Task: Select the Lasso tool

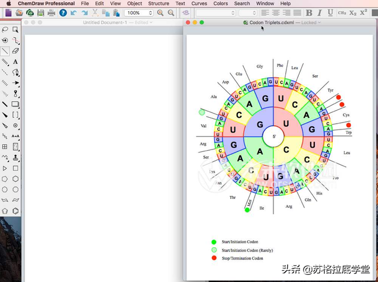Action: 5,29
